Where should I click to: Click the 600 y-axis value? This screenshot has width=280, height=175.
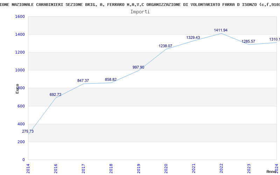(21, 106)
